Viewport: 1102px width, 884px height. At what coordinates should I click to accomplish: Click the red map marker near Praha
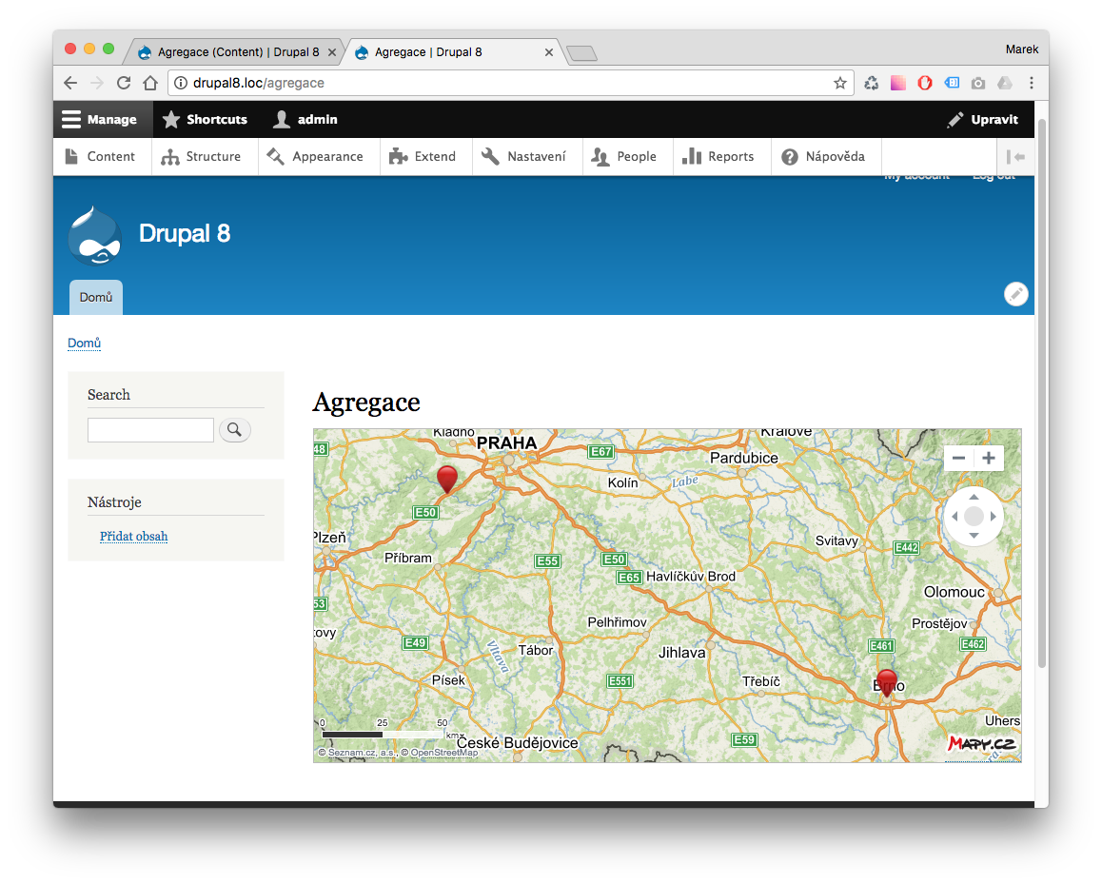446,478
